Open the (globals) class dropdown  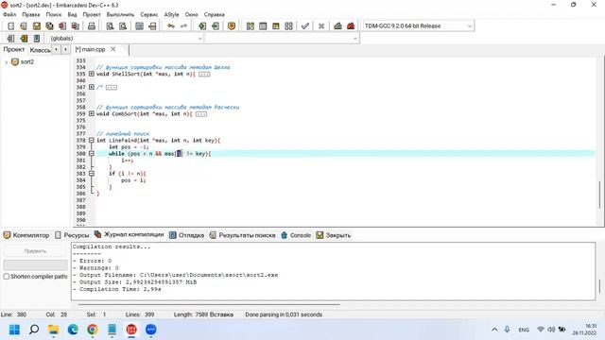199,38
